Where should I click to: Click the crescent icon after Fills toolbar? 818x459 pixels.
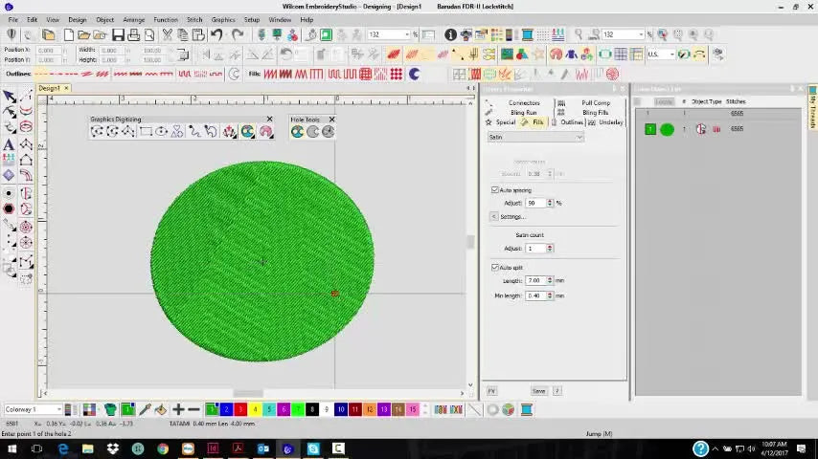(x=414, y=74)
